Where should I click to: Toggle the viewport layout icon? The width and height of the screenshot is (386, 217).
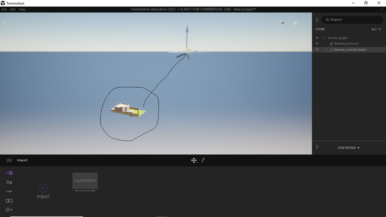pyautogui.click(x=282, y=23)
